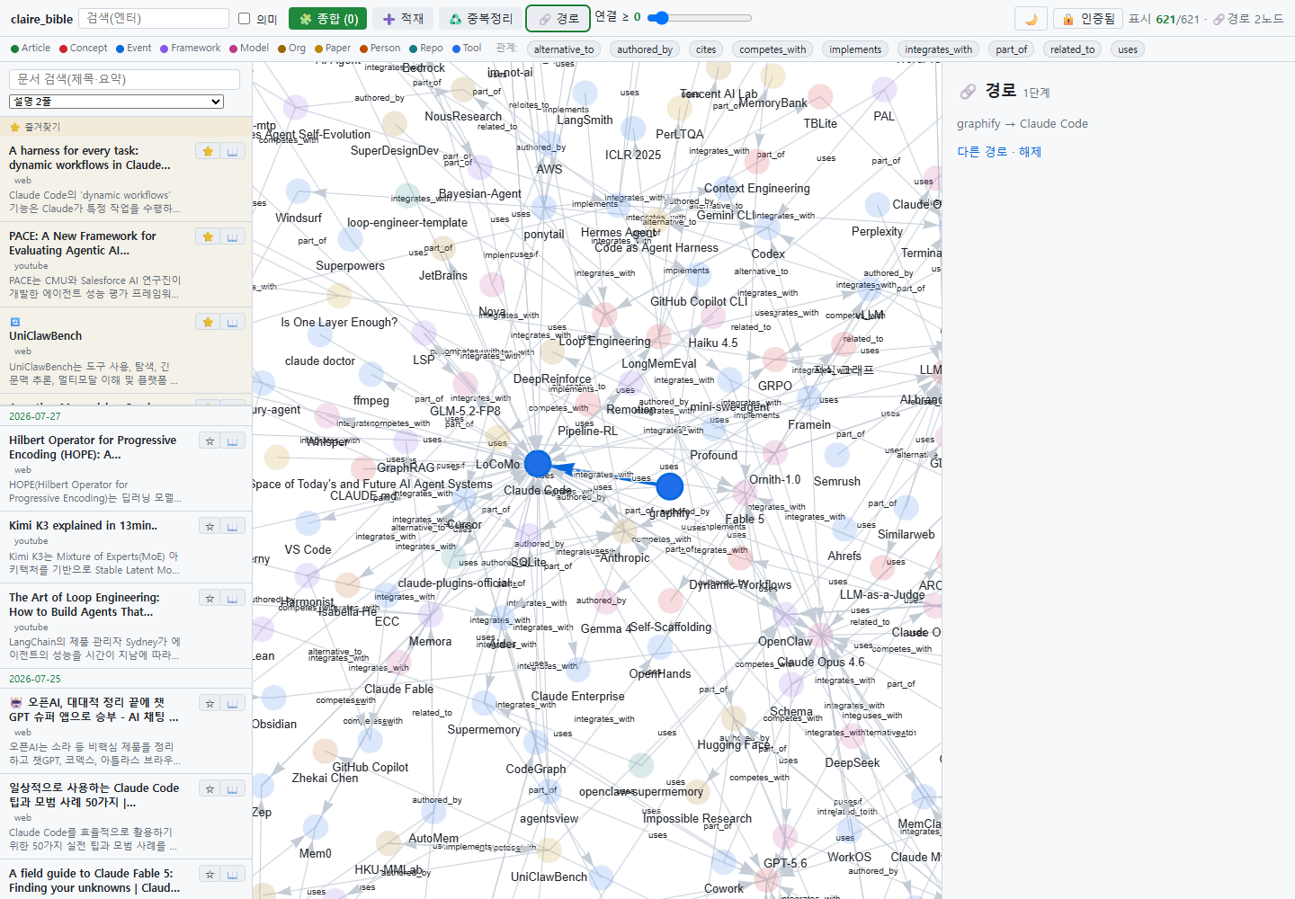The width and height of the screenshot is (1295, 899).
Task: Star the OpenAI super app article
Action: (209, 703)
